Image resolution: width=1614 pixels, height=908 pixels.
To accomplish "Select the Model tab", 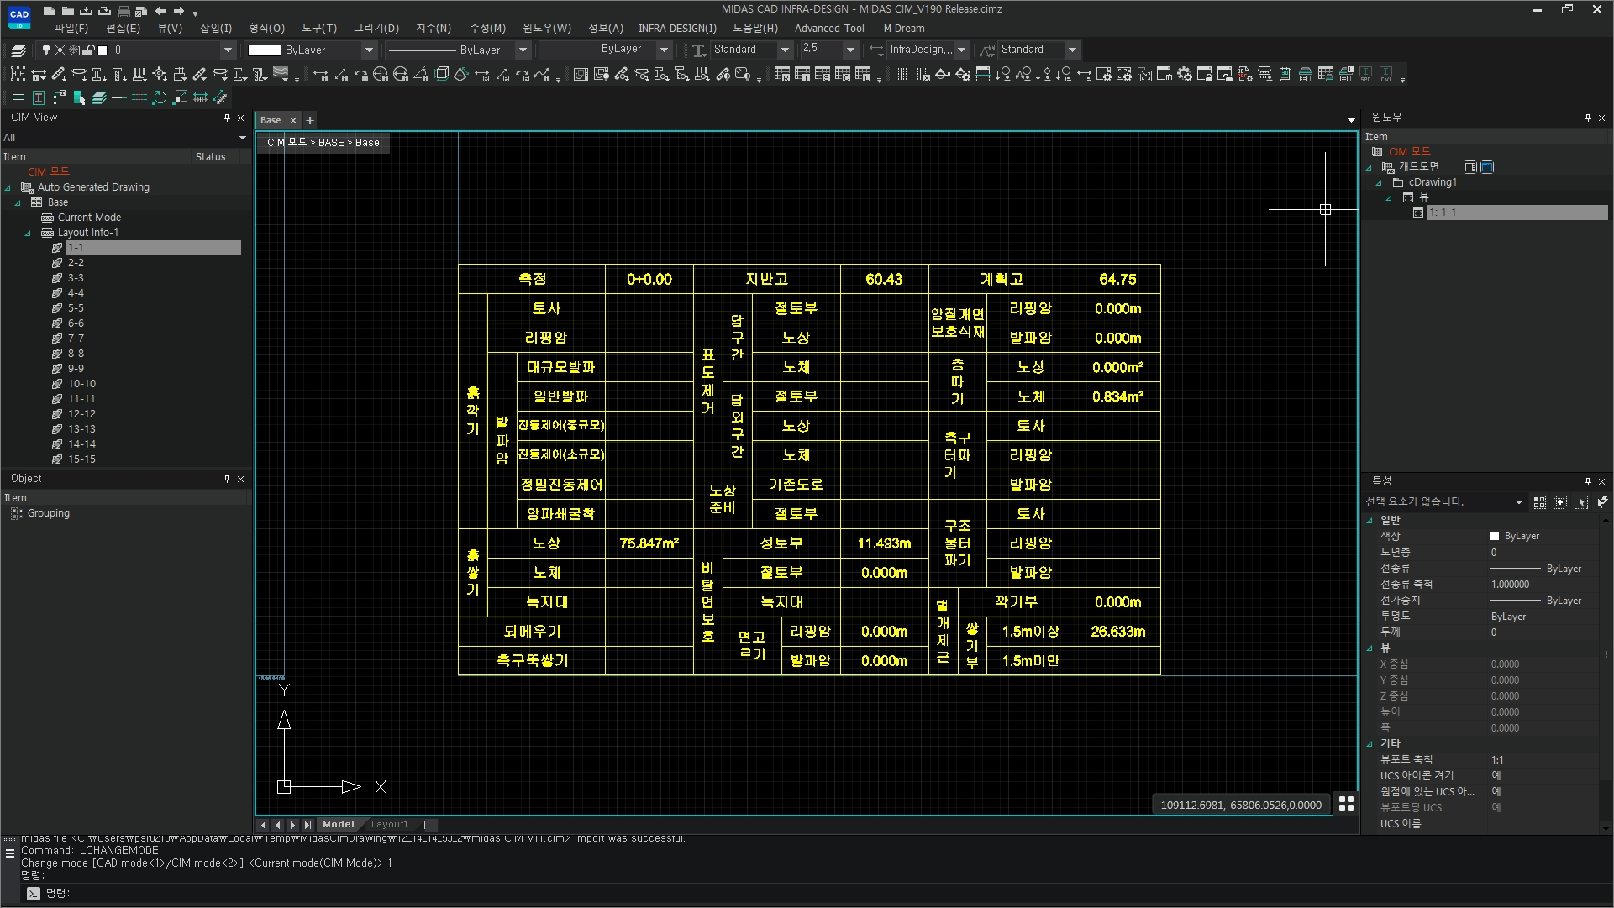I will [x=339, y=825].
